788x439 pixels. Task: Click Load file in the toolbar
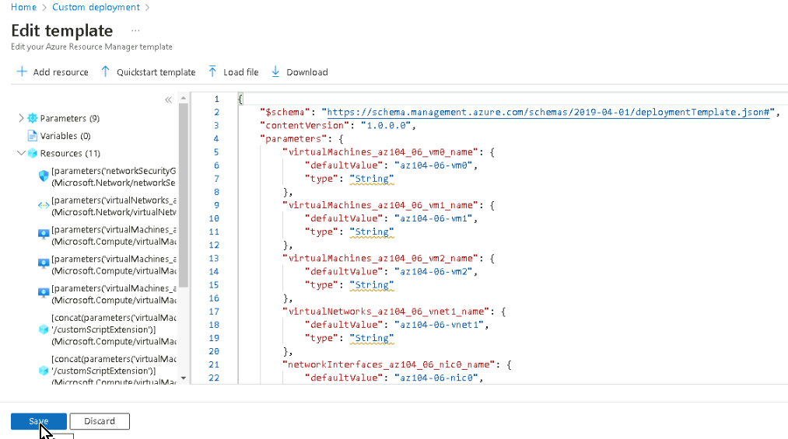233,72
